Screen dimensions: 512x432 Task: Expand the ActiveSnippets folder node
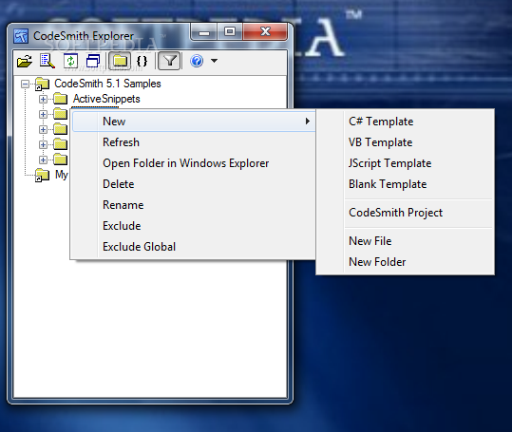(x=43, y=99)
